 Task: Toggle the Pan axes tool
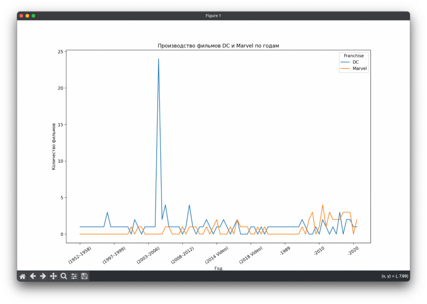pyautogui.click(x=53, y=276)
